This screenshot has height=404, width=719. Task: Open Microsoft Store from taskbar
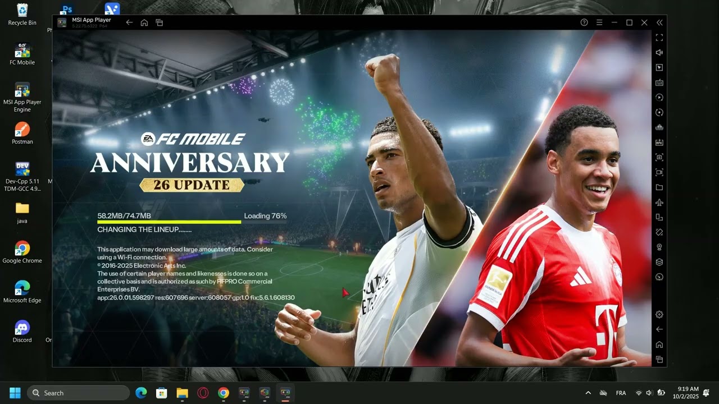tap(162, 393)
